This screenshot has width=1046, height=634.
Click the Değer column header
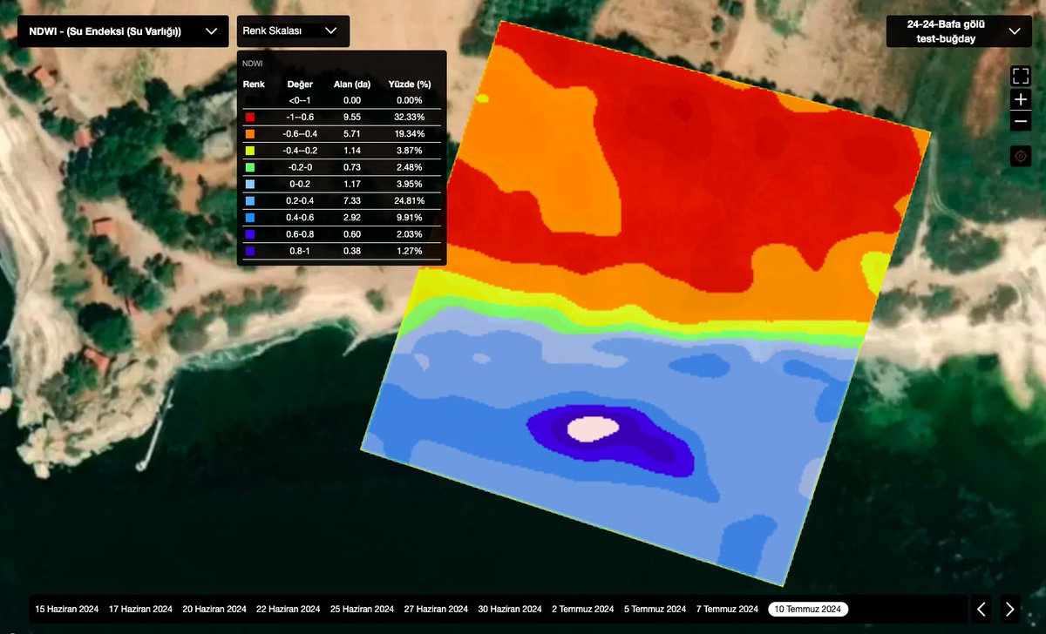300,84
